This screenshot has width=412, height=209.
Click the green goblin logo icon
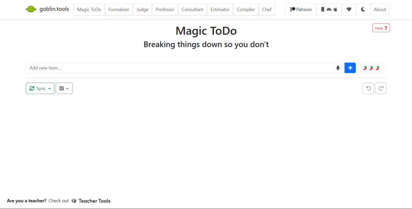coord(31,9)
